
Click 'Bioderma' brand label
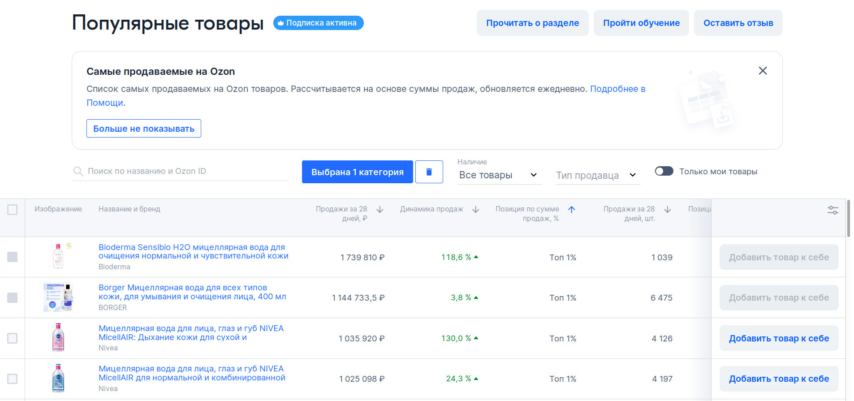point(114,267)
